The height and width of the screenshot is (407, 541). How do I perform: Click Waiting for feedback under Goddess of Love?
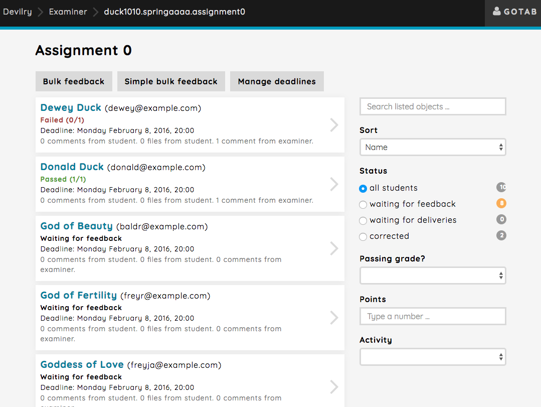81,377
